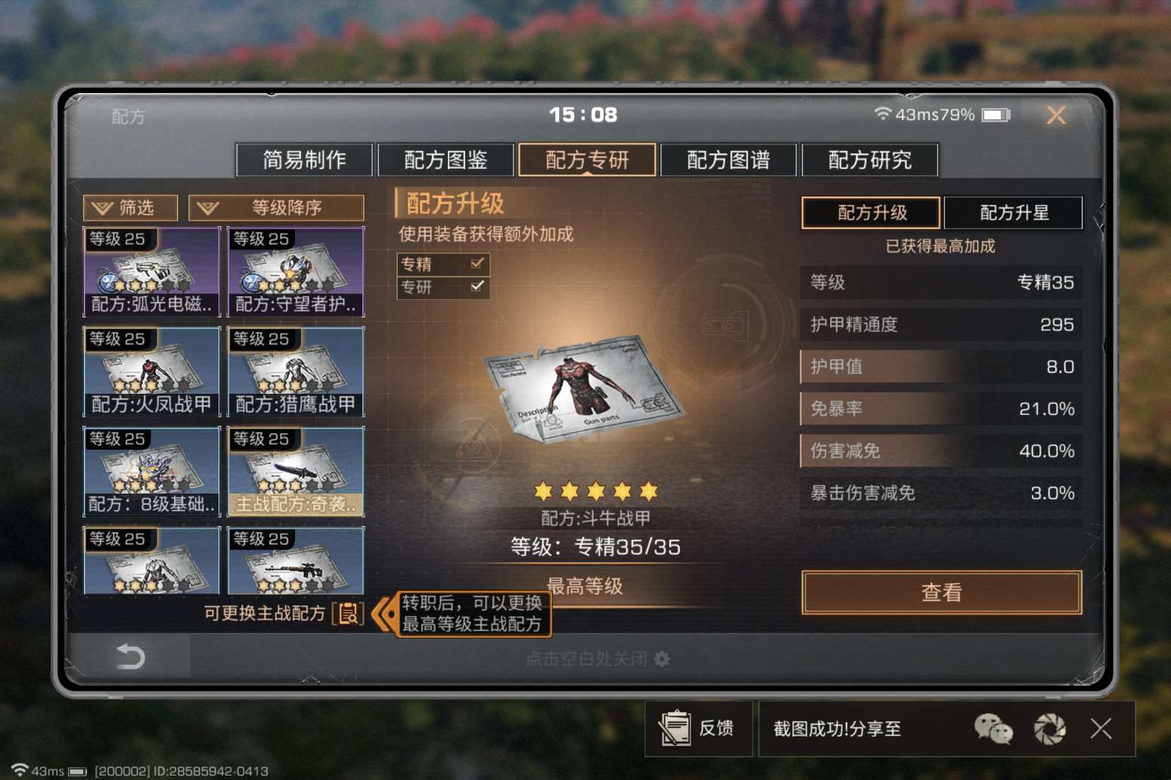Select the 配方升星 button
1171x780 pixels.
[1014, 212]
